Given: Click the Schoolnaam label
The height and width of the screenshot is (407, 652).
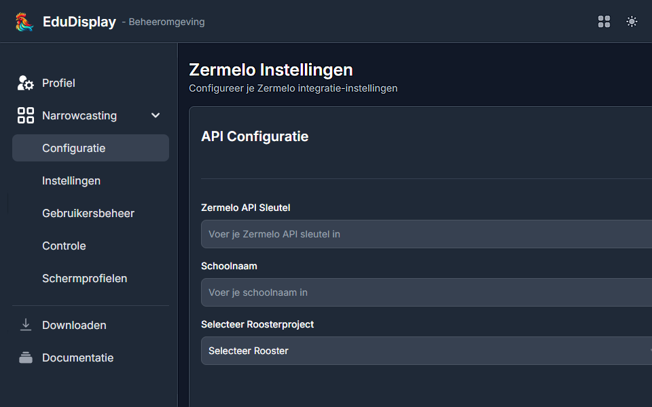Looking at the screenshot, I should pos(229,266).
